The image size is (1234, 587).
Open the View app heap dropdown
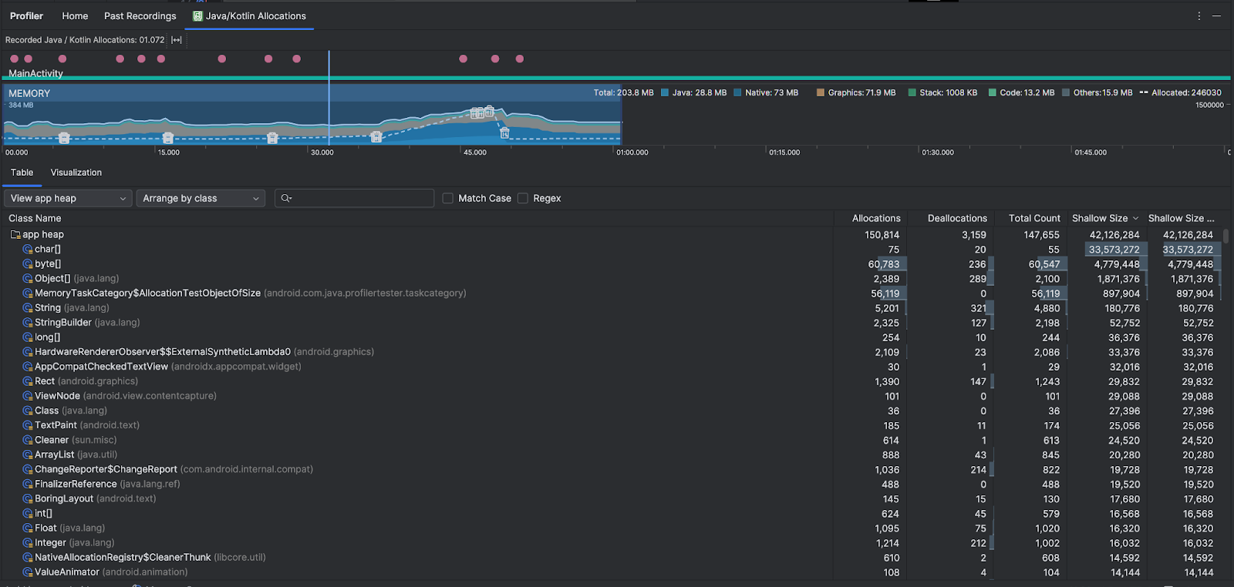[68, 199]
